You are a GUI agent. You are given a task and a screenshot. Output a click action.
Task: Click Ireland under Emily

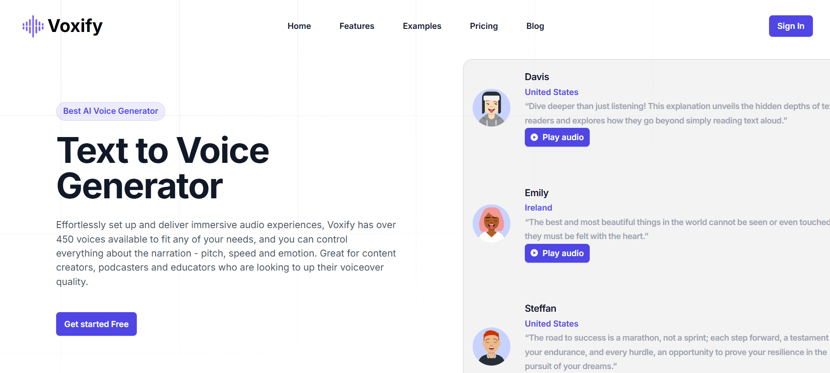coord(538,208)
